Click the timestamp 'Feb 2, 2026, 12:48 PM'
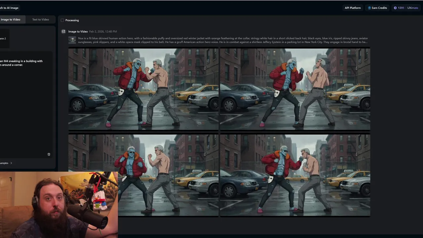423x238 pixels. click(x=103, y=31)
